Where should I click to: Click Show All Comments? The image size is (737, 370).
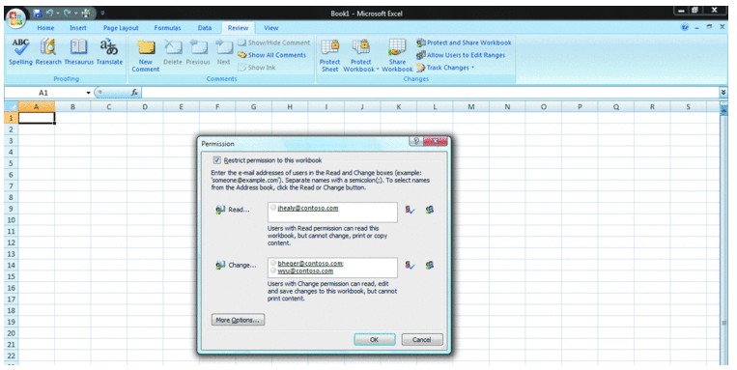pos(271,55)
